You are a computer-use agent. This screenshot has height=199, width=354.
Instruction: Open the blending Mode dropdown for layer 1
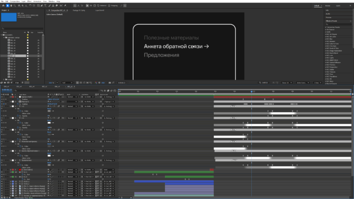72,97
